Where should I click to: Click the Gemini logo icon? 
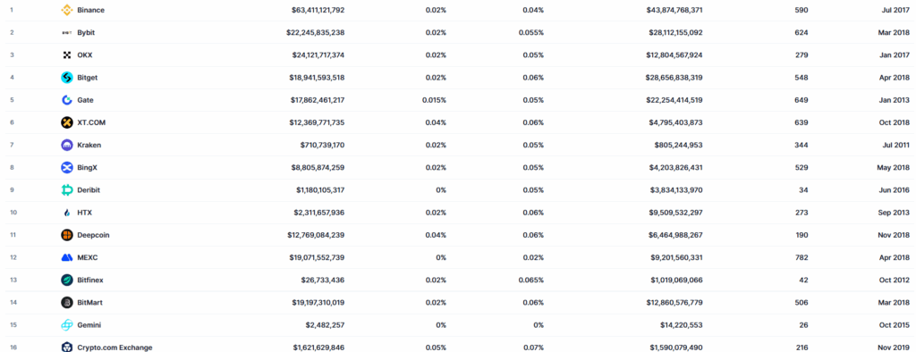point(66,325)
